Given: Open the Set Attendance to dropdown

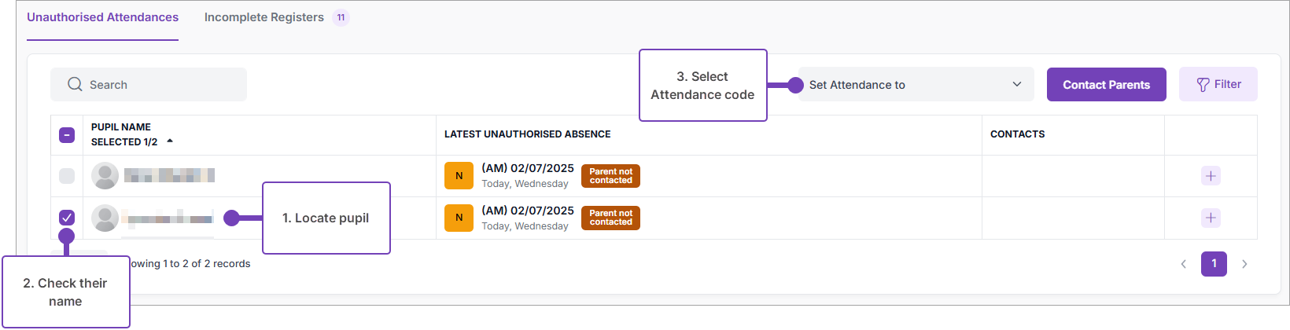Looking at the screenshot, I should pyautogui.click(x=916, y=84).
